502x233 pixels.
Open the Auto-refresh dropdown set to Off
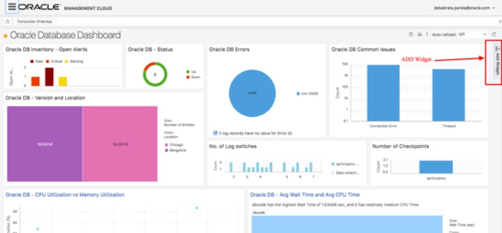pyautogui.click(x=473, y=35)
